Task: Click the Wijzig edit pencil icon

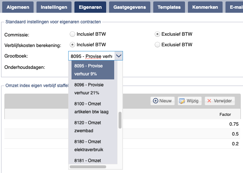Action: click(x=182, y=101)
